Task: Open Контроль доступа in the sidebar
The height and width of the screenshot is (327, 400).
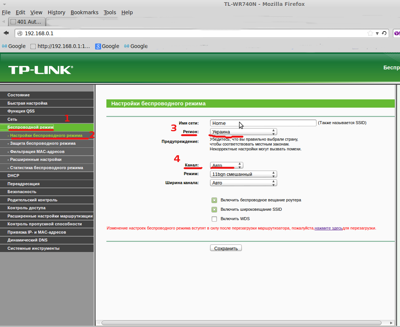Action: point(47,208)
